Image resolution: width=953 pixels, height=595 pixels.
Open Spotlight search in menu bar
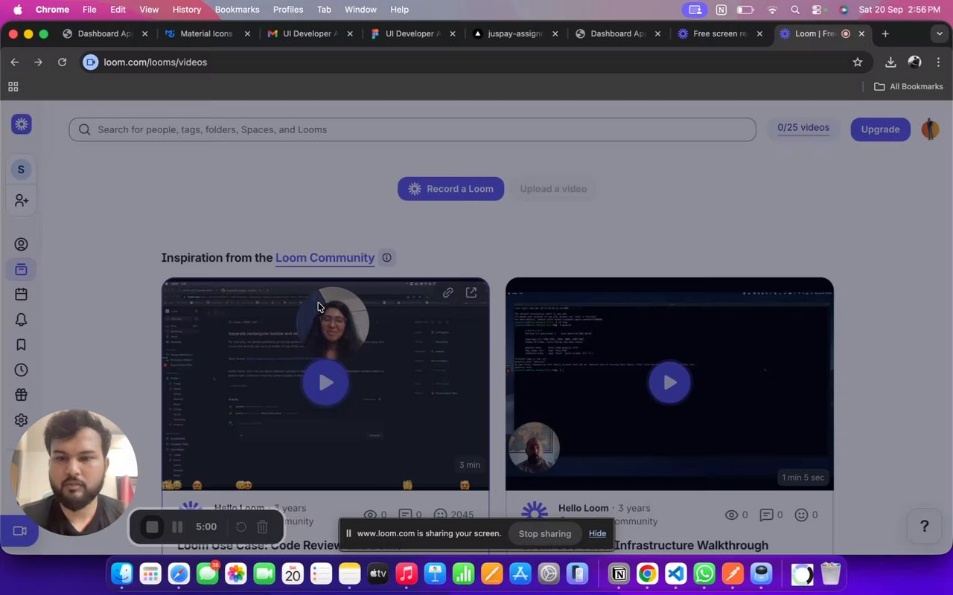795,10
